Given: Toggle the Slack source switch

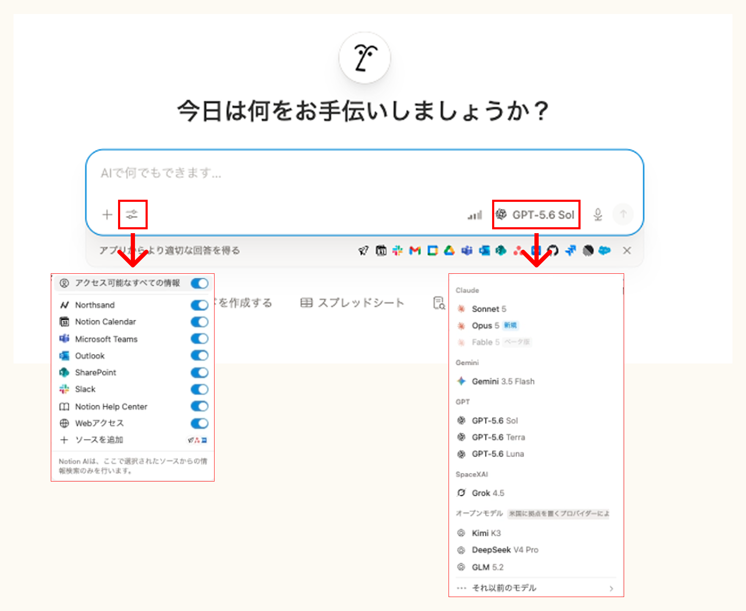Looking at the screenshot, I should (199, 389).
